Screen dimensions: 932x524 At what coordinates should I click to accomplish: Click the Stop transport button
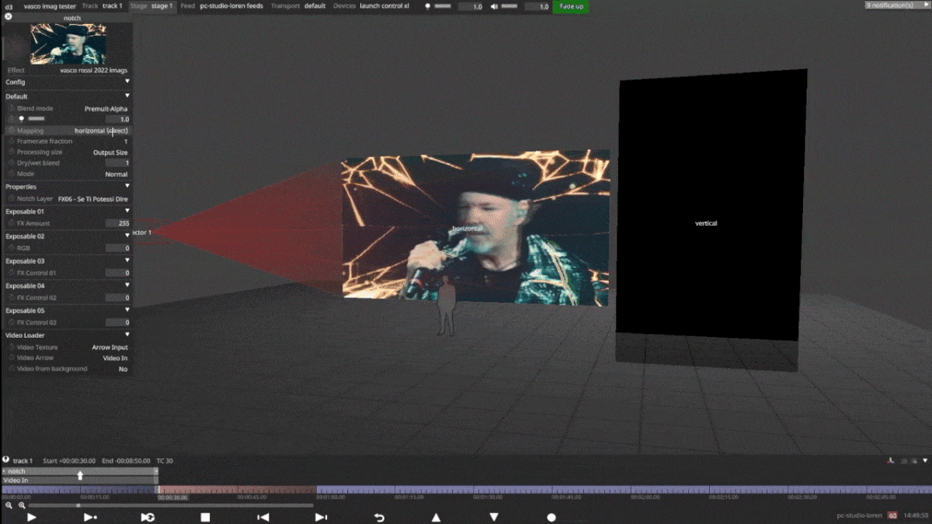[205, 517]
